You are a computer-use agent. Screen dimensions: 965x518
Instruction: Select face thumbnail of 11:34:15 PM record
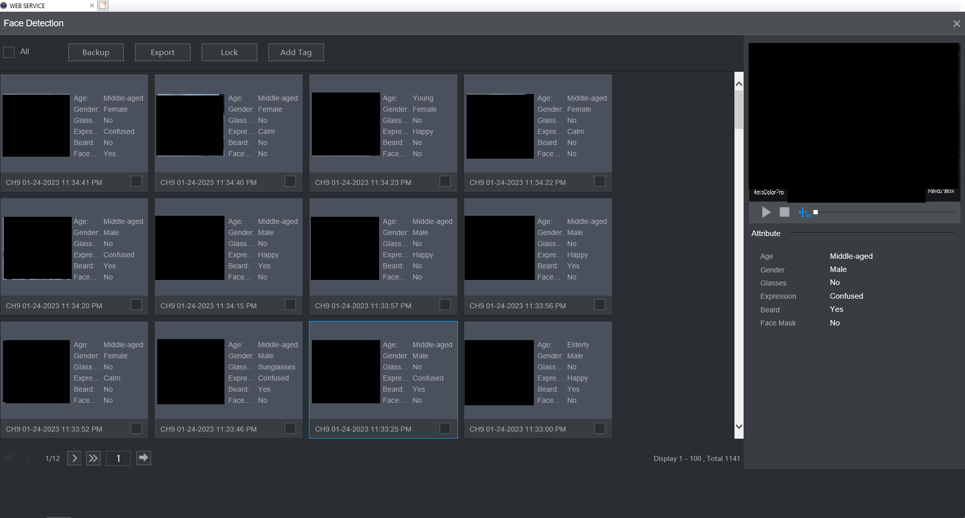190,248
